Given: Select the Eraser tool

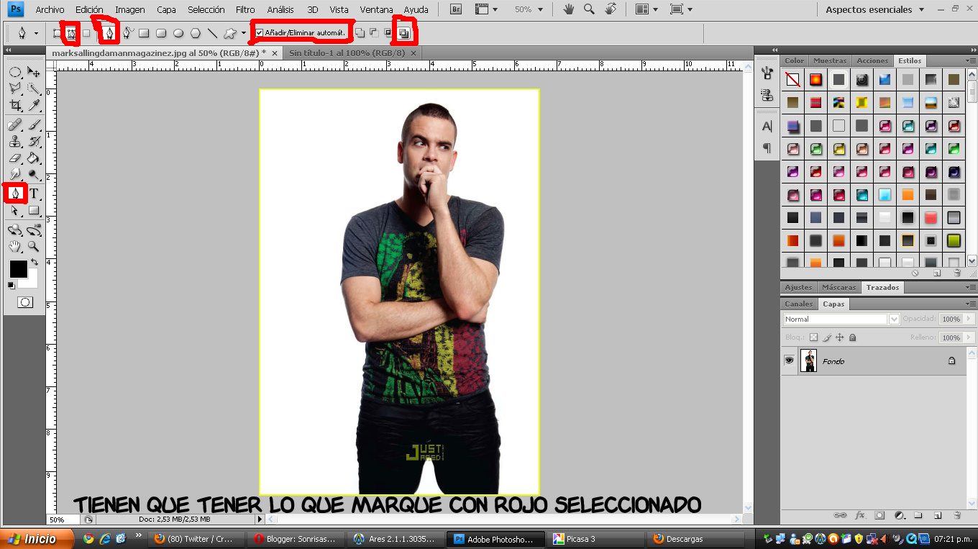Looking at the screenshot, I should click(15, 158).
